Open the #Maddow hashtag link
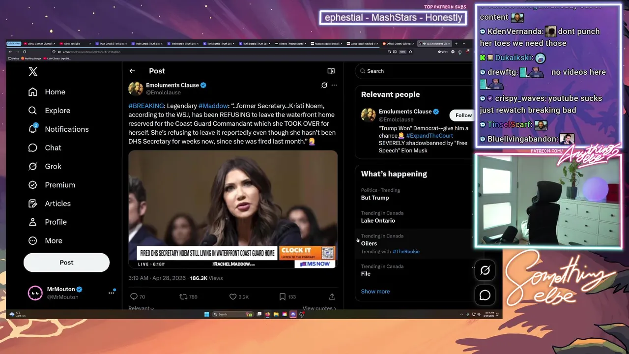Viewport: 629px width, 354px height. click(213, 106)
